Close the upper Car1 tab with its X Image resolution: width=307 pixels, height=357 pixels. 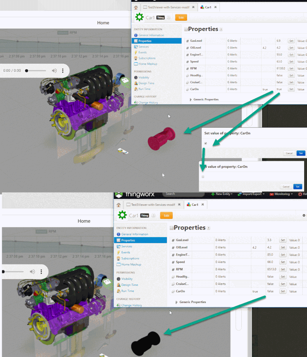pos(215,7)
